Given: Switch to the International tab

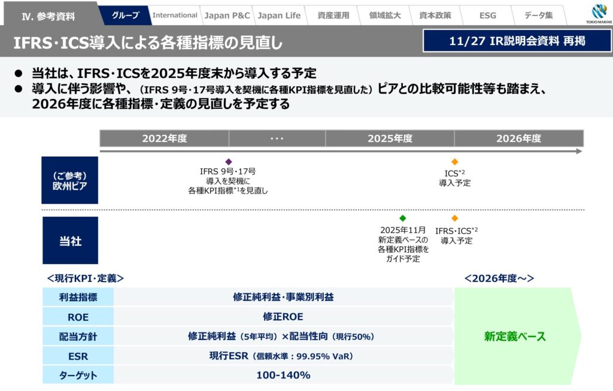Looking at the screenshot, I should pyautogui.click(x=175, y=14).
